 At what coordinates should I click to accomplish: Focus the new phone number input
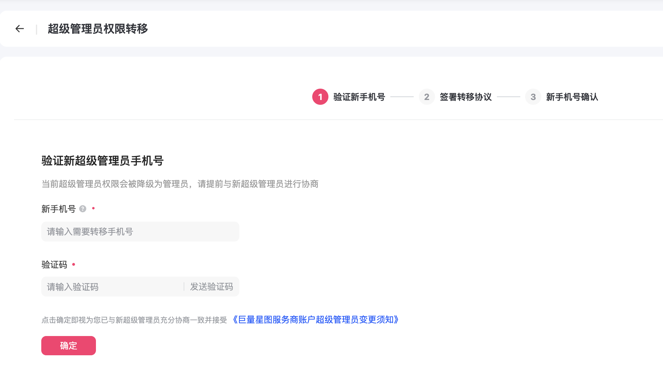click(140, 232)
